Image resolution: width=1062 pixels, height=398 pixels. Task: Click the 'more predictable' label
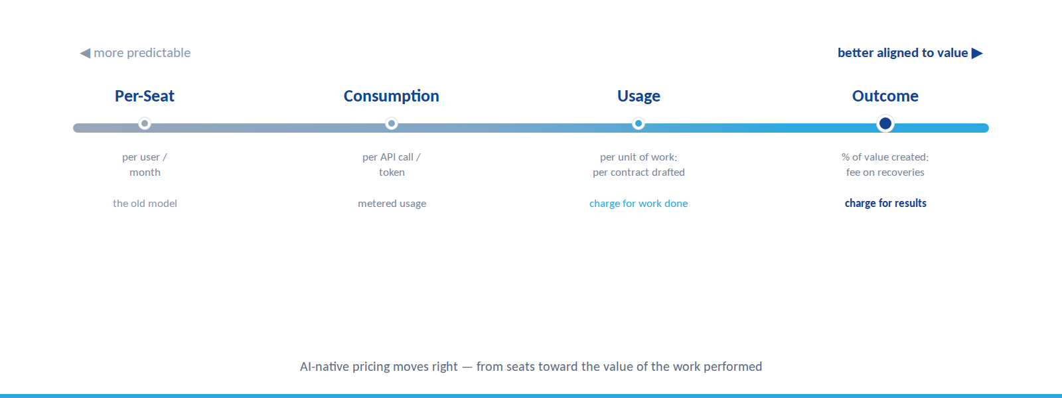142,53
